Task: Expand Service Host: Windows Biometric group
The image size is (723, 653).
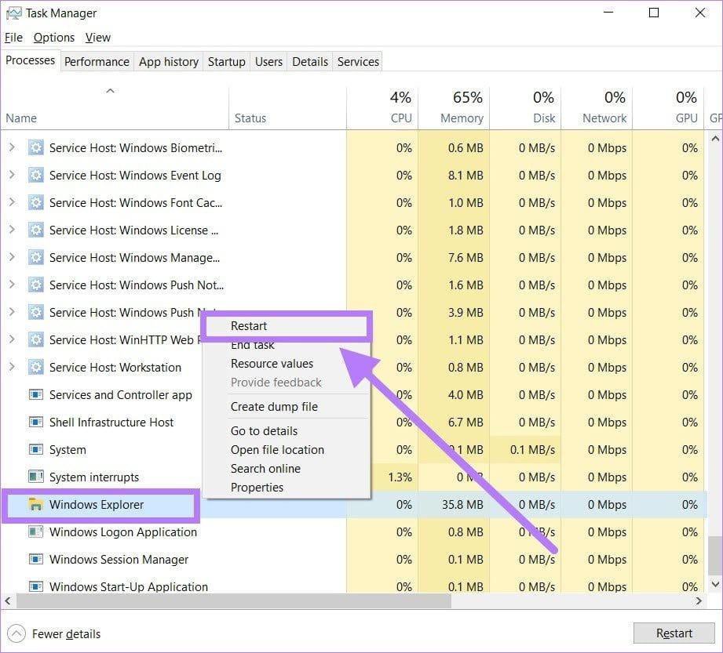Action: click(12, 147)
